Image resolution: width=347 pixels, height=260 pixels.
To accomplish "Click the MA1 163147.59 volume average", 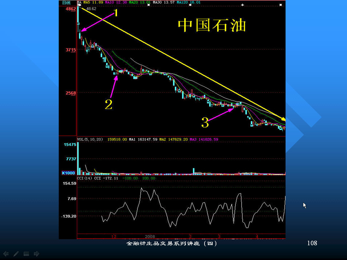I will click(x=143, y=139).
